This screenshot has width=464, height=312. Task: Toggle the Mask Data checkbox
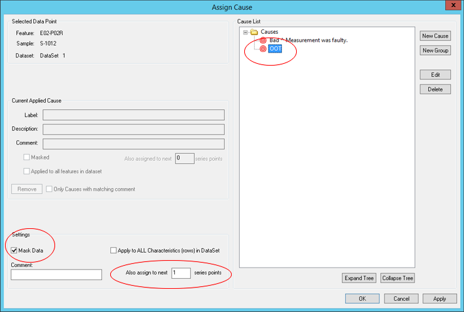pos(14,251)
